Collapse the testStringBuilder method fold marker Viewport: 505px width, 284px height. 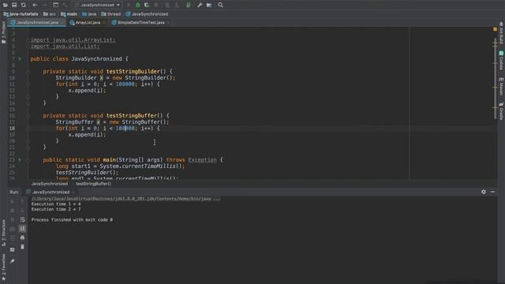click(x=28, y=72)
